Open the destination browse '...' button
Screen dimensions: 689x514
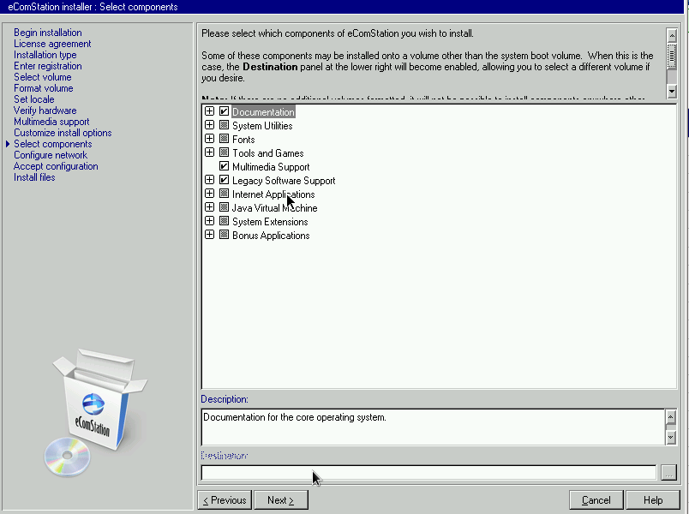(x=668, y=473)
